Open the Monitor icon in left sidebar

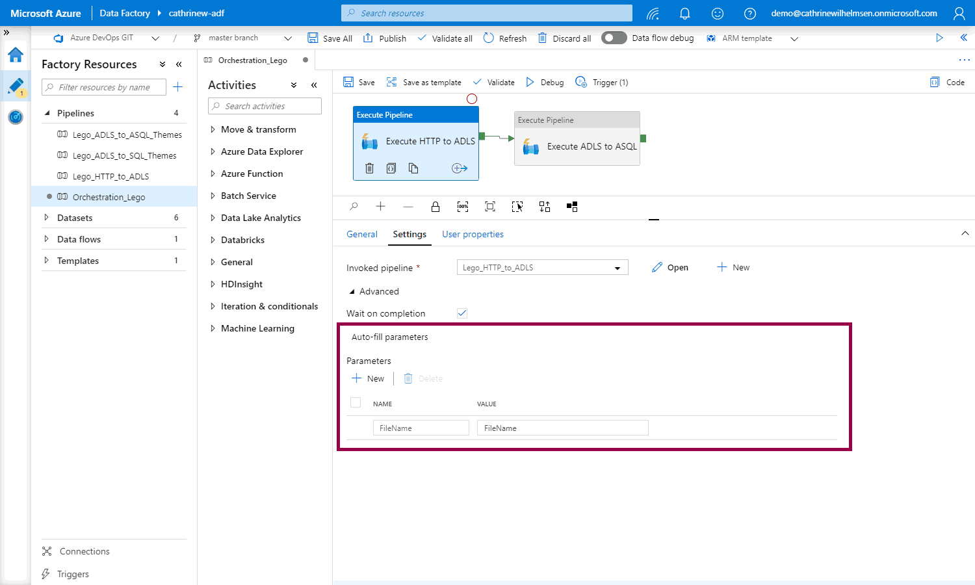point(16,117)
